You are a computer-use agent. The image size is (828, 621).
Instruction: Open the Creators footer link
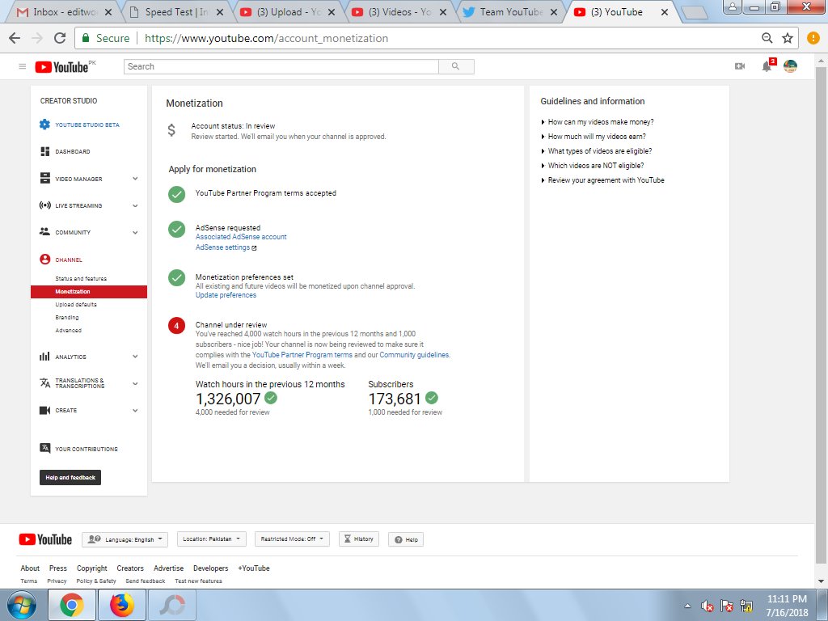[130, 568]
